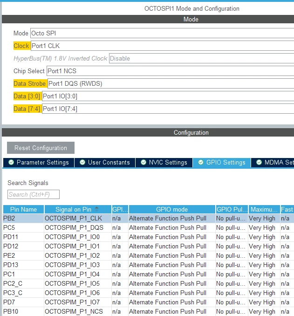Open the Mode dropdown showing Octo SPI
Screen dimensions: 294x316
click(162, 33)
